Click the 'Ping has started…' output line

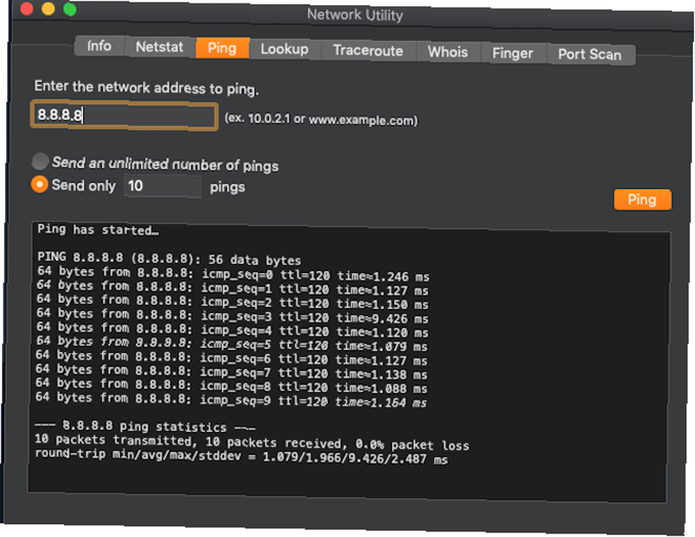(98, 230)
